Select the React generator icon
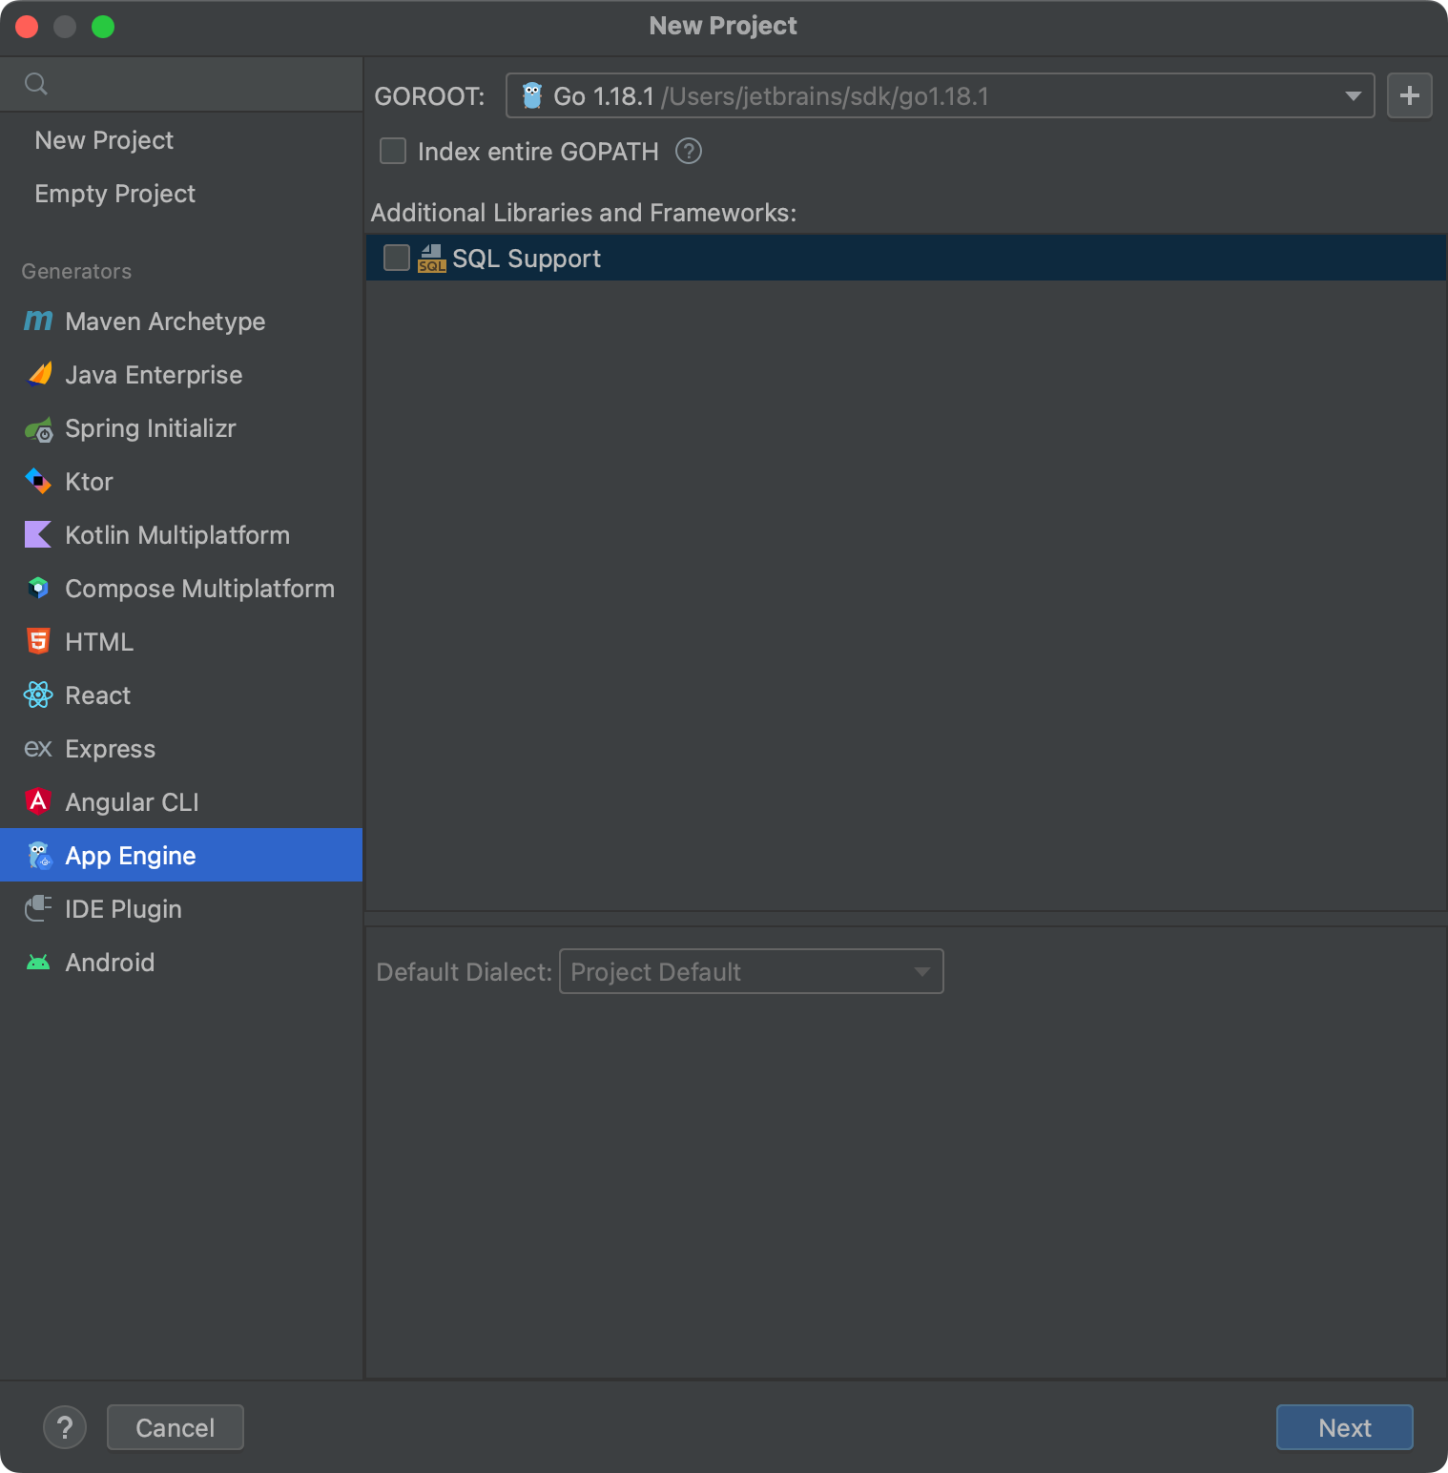This screenshot has width=1448, height=1473. (x=37, y=695)
